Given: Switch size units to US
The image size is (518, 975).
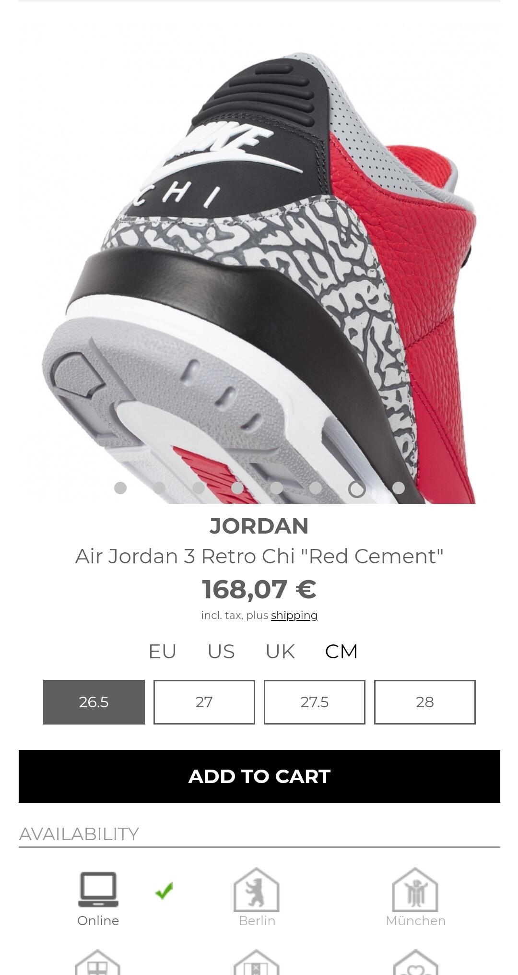Looking at the screenshot, I should coord(221,652).
